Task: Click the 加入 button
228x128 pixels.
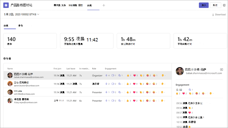Action: point(204,5)
